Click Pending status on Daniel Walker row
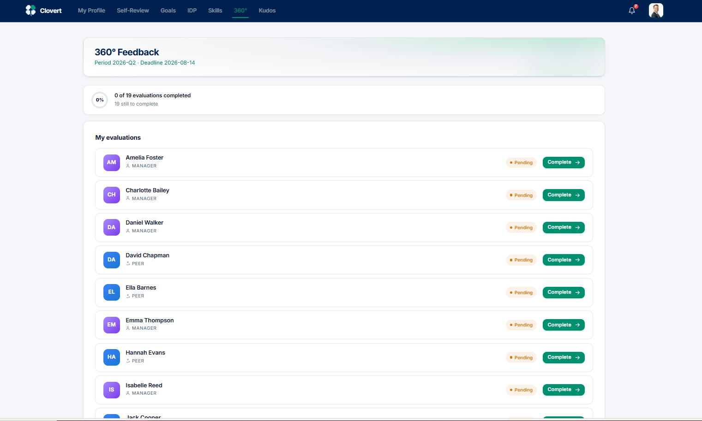 [521, 228]
